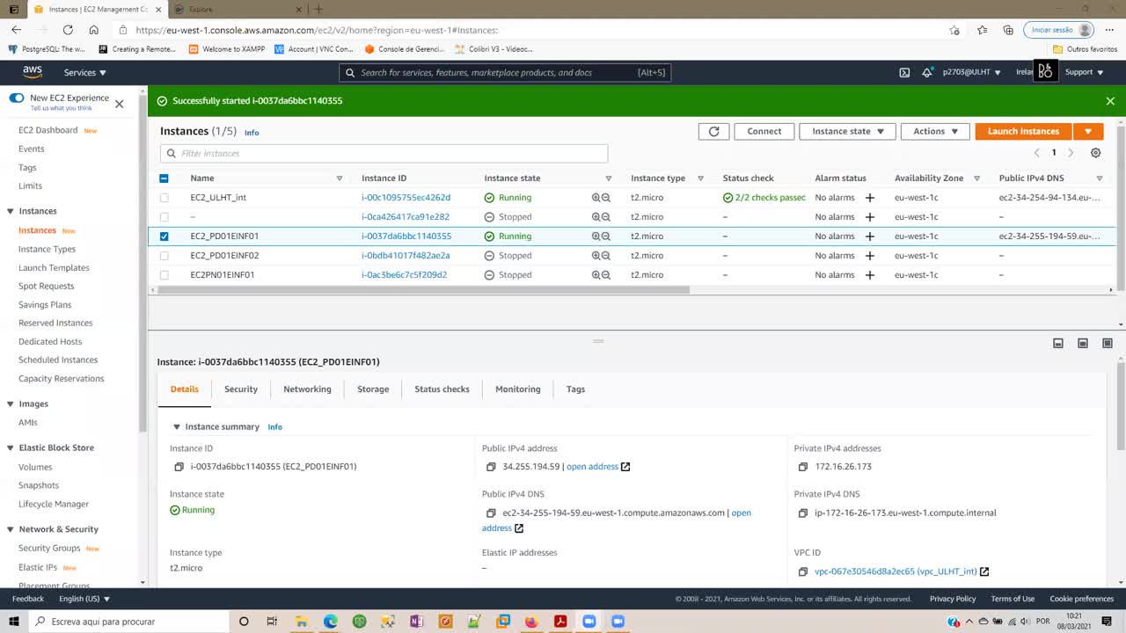Switch to the Networking tab
This screenshot has width=1126, height=633.
click(x=307, y=389)
